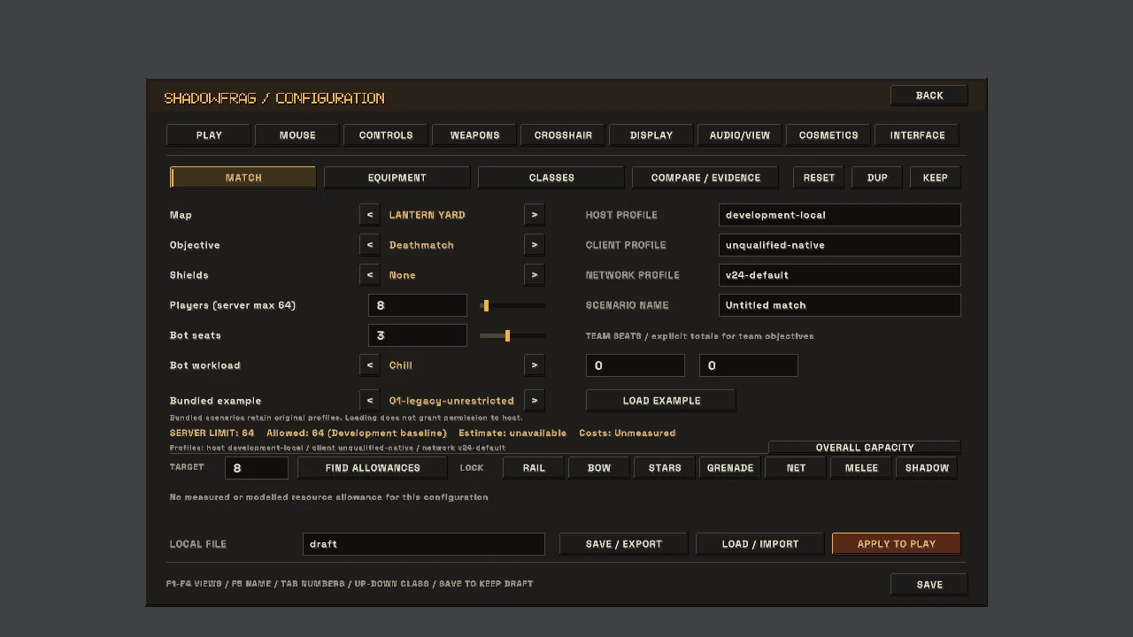Click FIND ALLOWANCES button
The image size is (1133, 637).
[x=373, y=468]
